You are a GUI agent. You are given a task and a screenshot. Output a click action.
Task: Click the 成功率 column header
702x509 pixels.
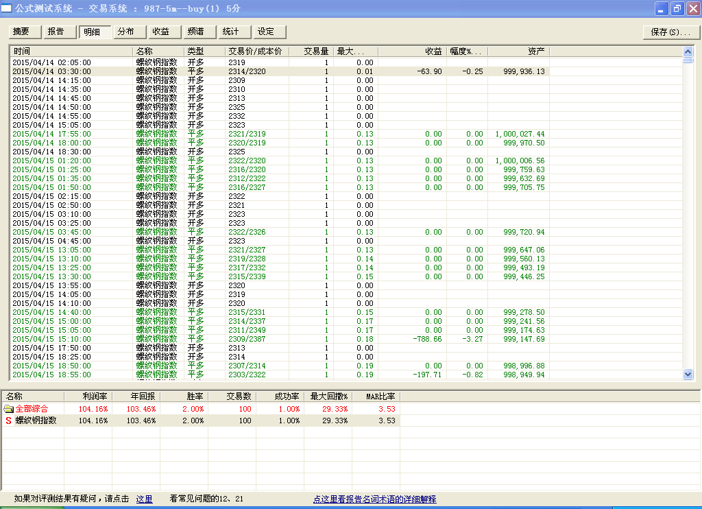(280, 396)
